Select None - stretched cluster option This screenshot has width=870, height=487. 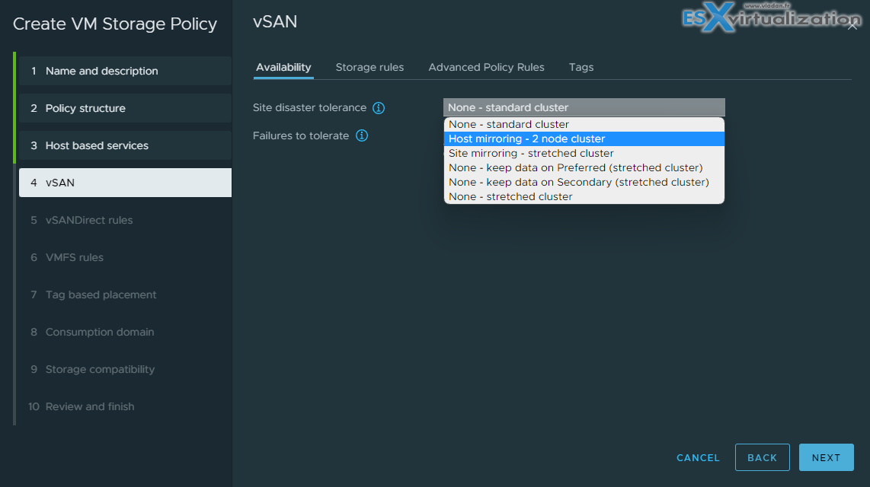click(x=584, y=196)
